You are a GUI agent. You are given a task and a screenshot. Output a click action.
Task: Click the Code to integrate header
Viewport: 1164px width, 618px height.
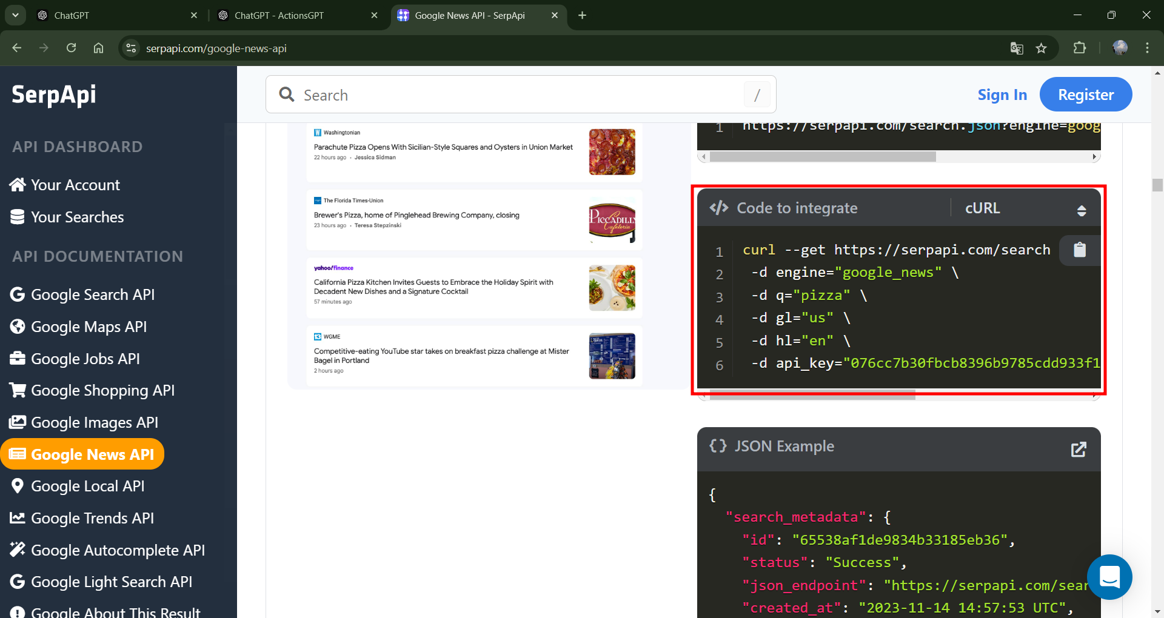click(797, 208)
